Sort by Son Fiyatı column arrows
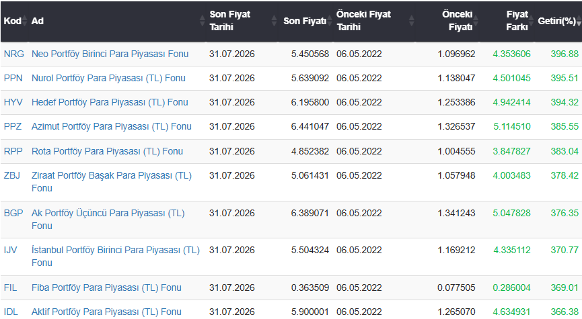Image resolution: width=582 pixels, height=319 pixels. pos(330,21)
